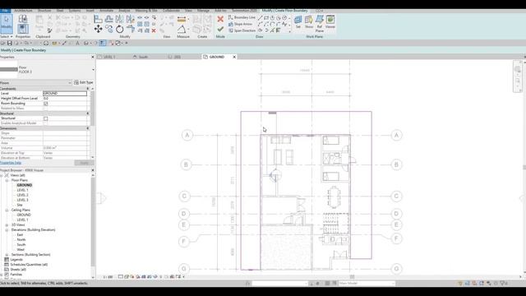Click the Save icon in quick access toolbar
The width and height of the screenshot is (526, 296).
click(x=10, y=44)
